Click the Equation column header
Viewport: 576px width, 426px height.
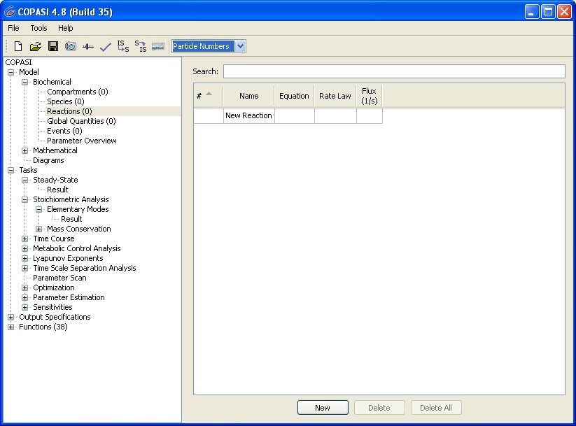click(294, 96)
